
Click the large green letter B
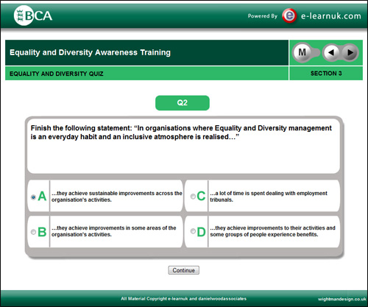tap(42, 232)
